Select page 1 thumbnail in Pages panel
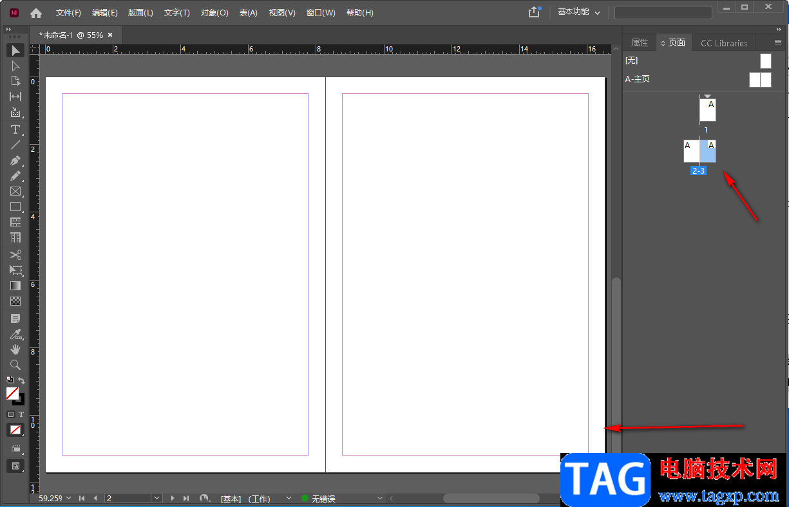789x507 pixels. (708, 110)
